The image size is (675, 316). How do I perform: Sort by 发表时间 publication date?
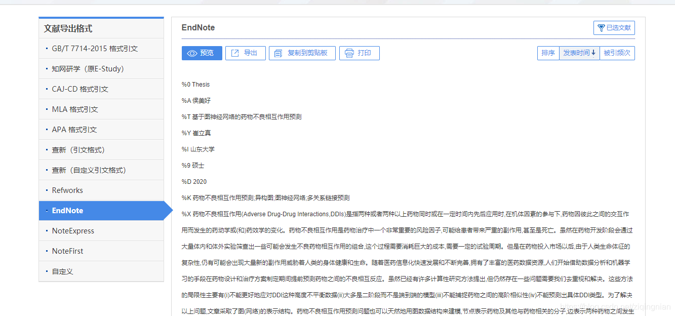[x=579, y=53]
